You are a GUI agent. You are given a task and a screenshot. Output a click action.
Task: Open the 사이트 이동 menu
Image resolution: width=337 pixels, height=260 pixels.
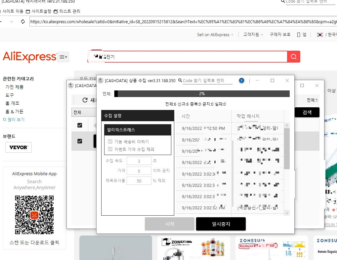(x=12, y=11)
